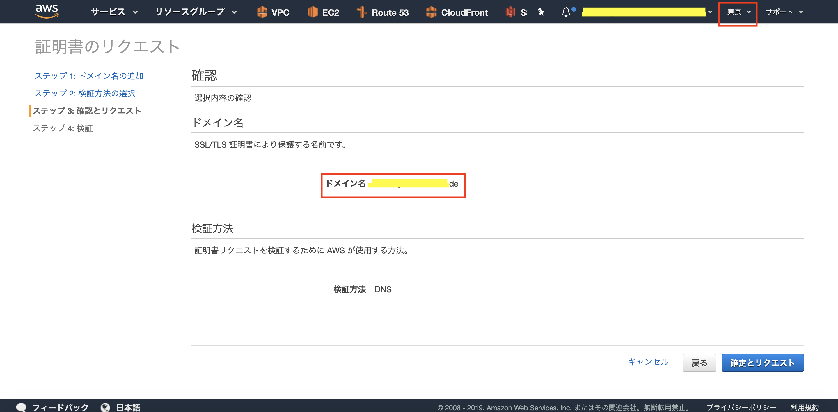This screenshot has height=412, width=838.
Task: Open the CloudFront shortcut icon
Action: 431,12
